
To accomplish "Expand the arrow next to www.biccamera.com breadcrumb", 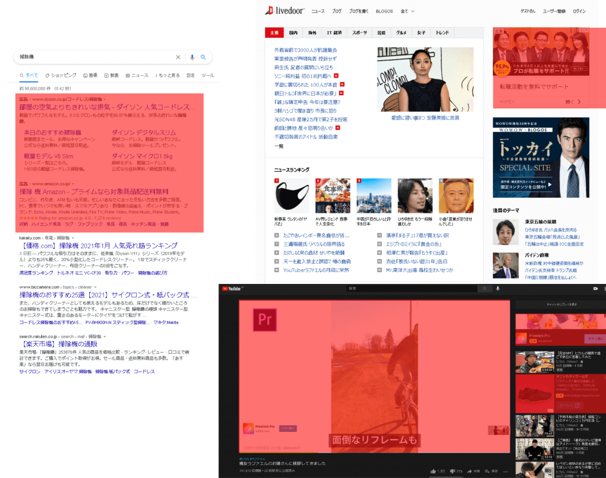I will click(x=95, y=287).
